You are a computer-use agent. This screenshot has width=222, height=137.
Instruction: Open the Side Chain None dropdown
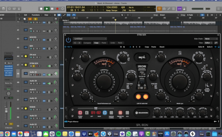click(211, 39)
